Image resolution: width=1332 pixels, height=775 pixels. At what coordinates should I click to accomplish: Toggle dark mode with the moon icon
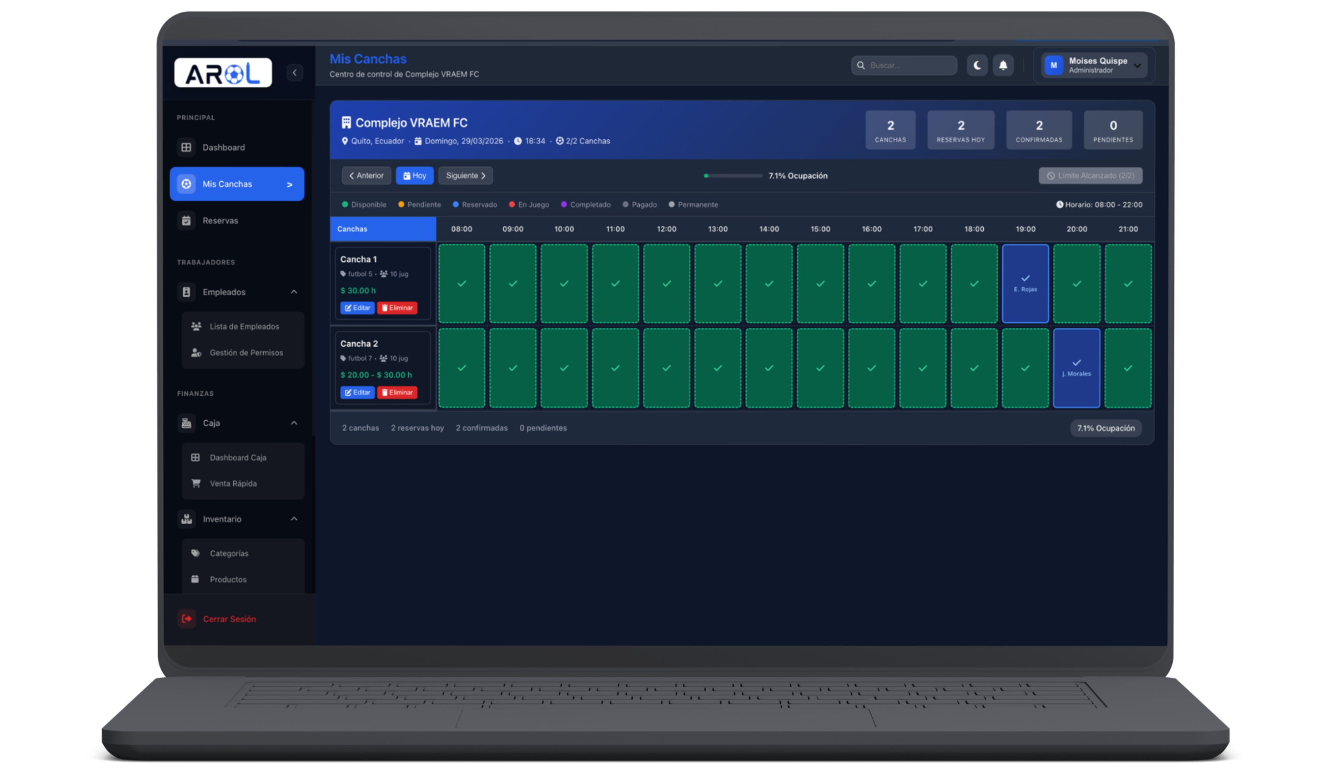pyautogui.click(x=977, y=65)
